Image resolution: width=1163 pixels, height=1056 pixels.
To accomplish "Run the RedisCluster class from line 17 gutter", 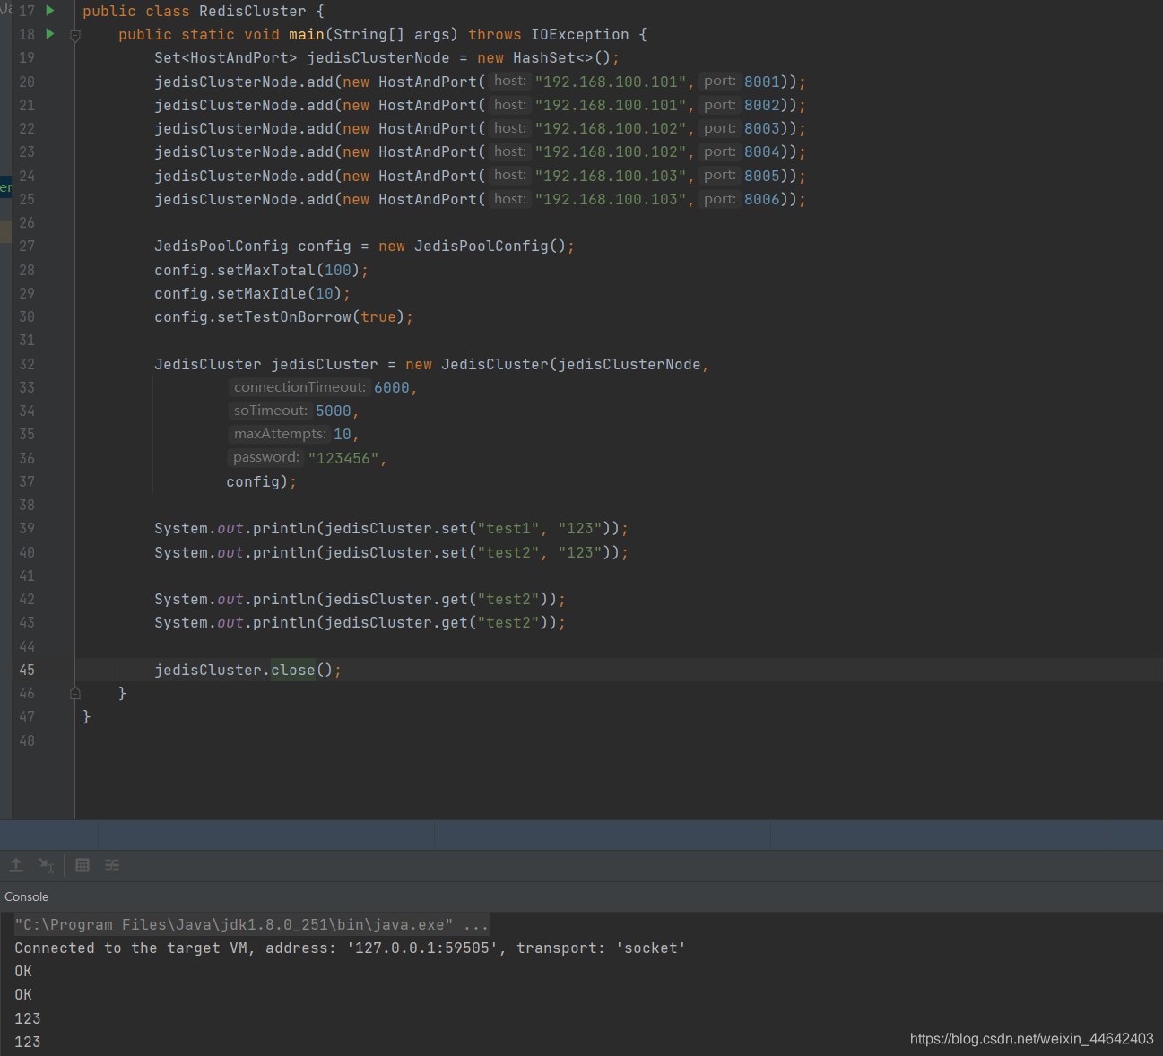I will tap(50, 11).
